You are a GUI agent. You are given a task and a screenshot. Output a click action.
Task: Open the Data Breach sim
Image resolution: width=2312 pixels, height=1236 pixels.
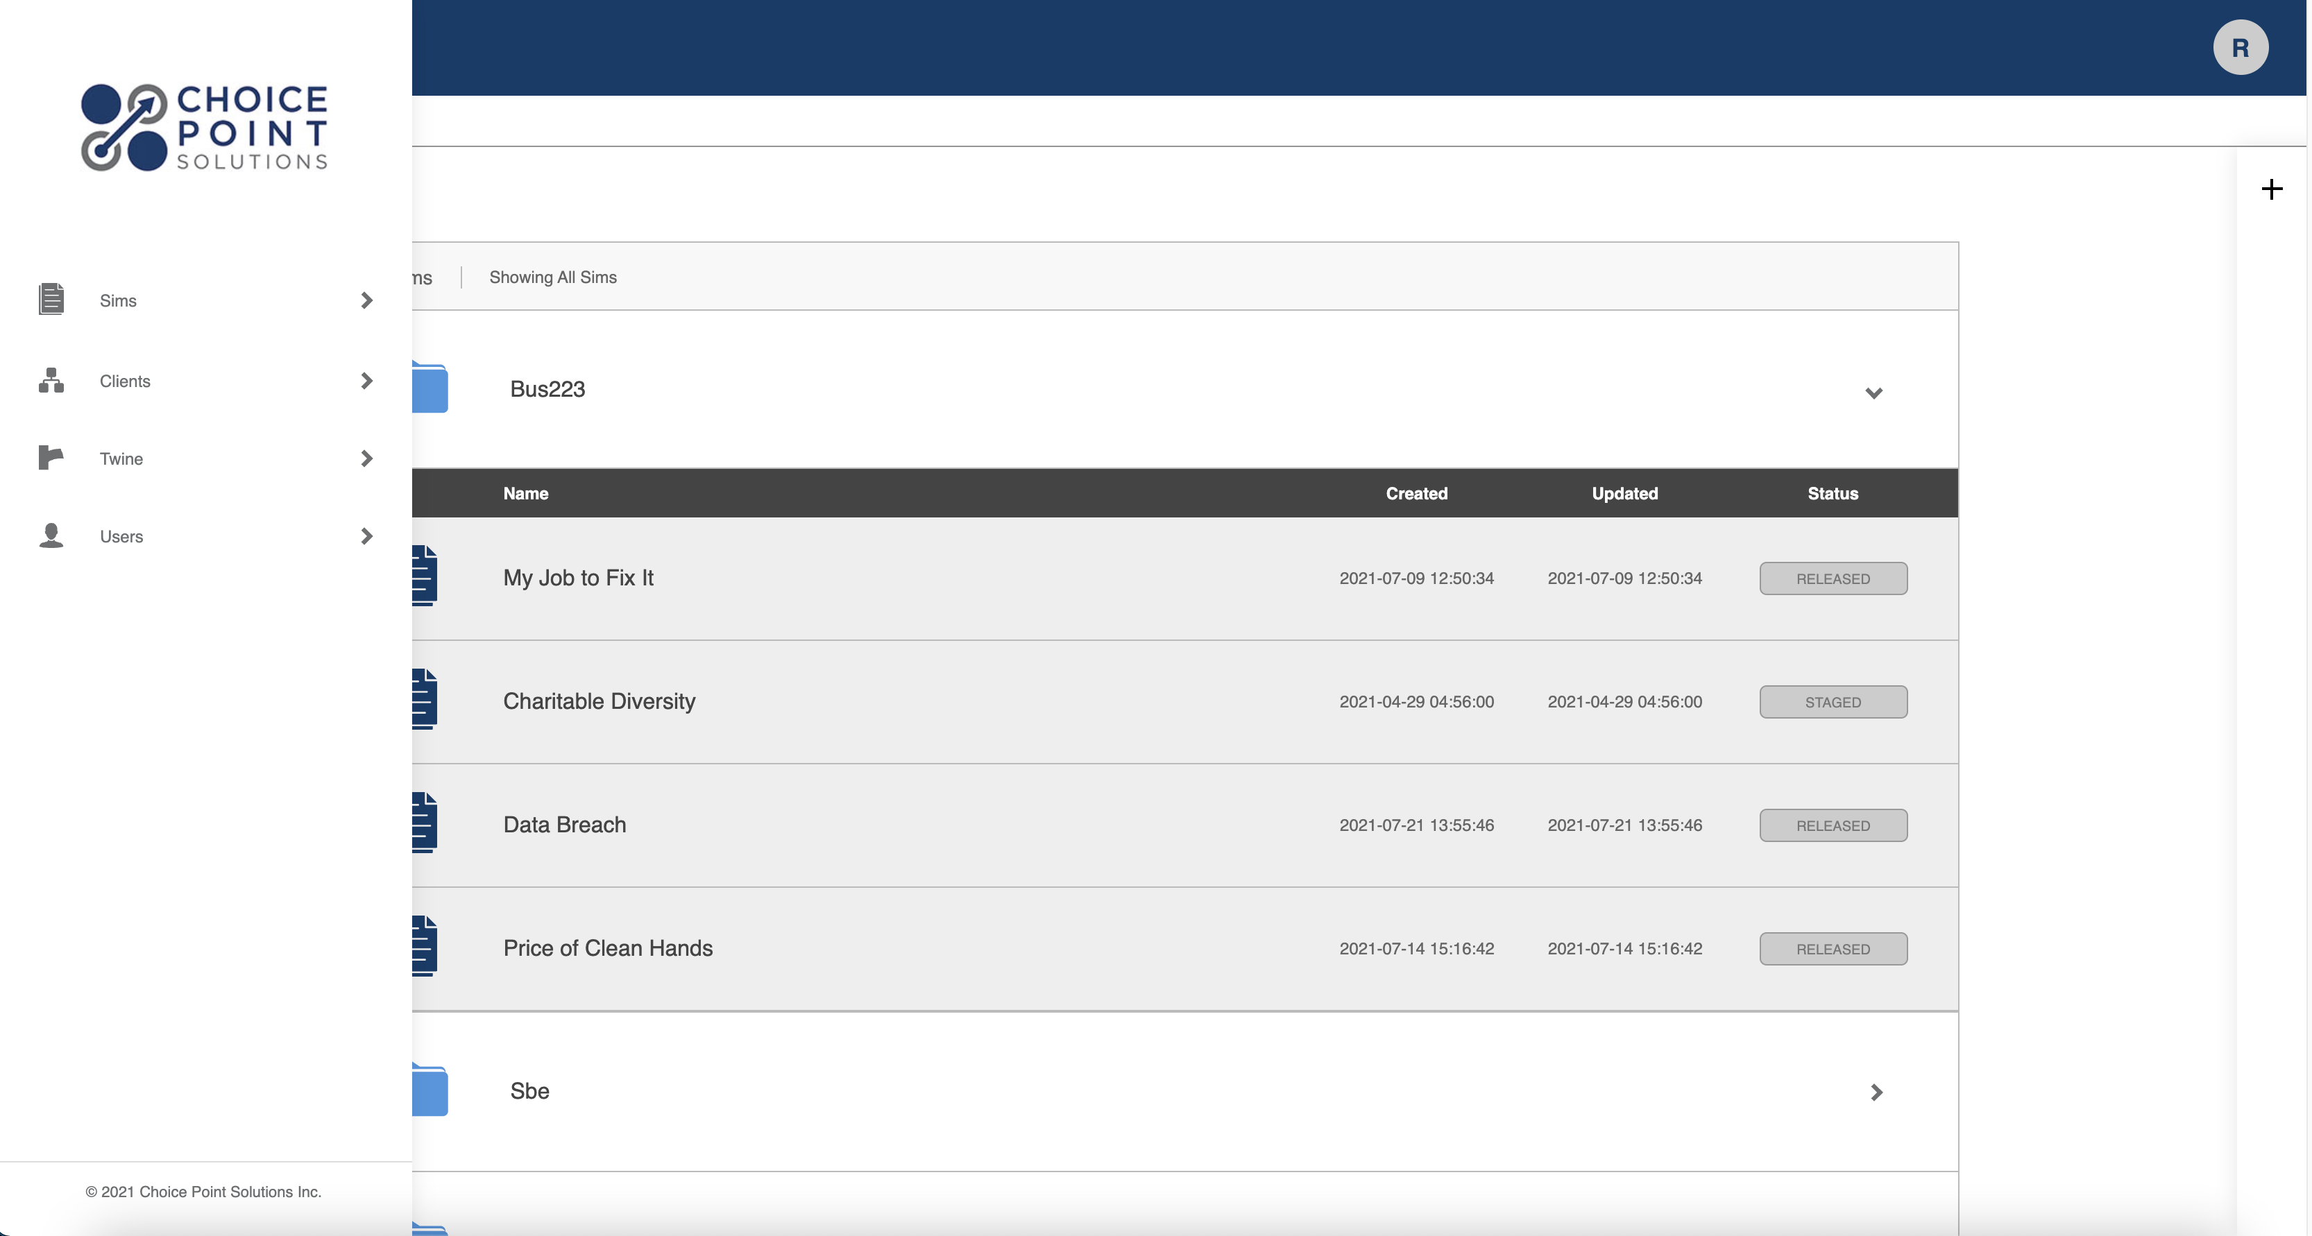(565, 824)
